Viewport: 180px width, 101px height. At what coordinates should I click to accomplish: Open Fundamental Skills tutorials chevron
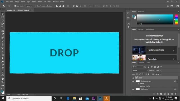(174, 50)
